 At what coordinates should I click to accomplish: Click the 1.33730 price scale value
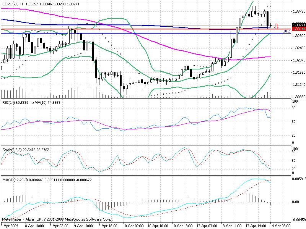pos(299,11)
